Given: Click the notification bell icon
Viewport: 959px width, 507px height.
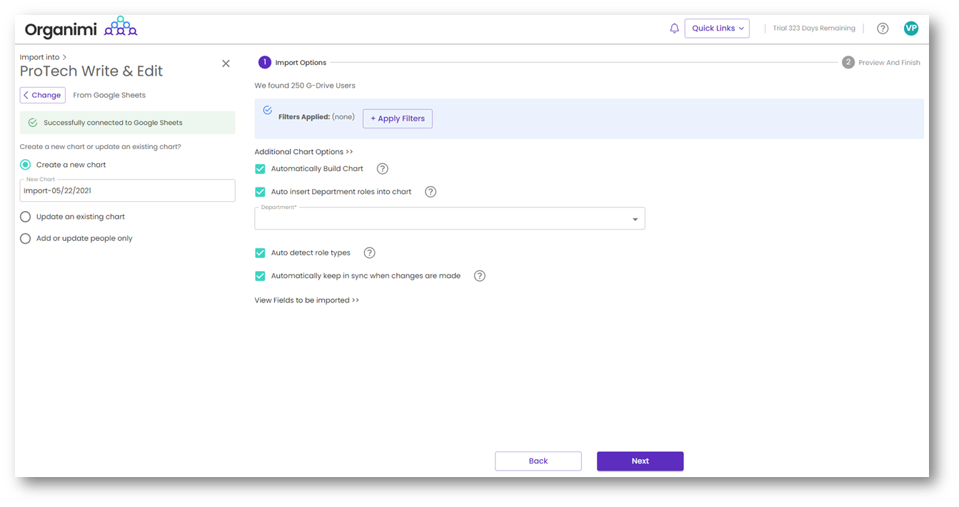Looking at the screenshot, I should pos(674,29).
